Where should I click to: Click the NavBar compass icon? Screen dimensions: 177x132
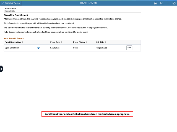[174, 3]
